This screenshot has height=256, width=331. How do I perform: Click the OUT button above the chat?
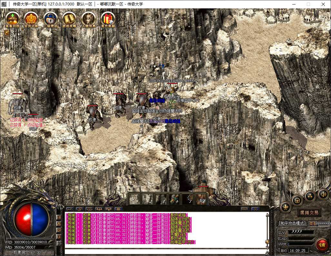click(x=245, y=209)
